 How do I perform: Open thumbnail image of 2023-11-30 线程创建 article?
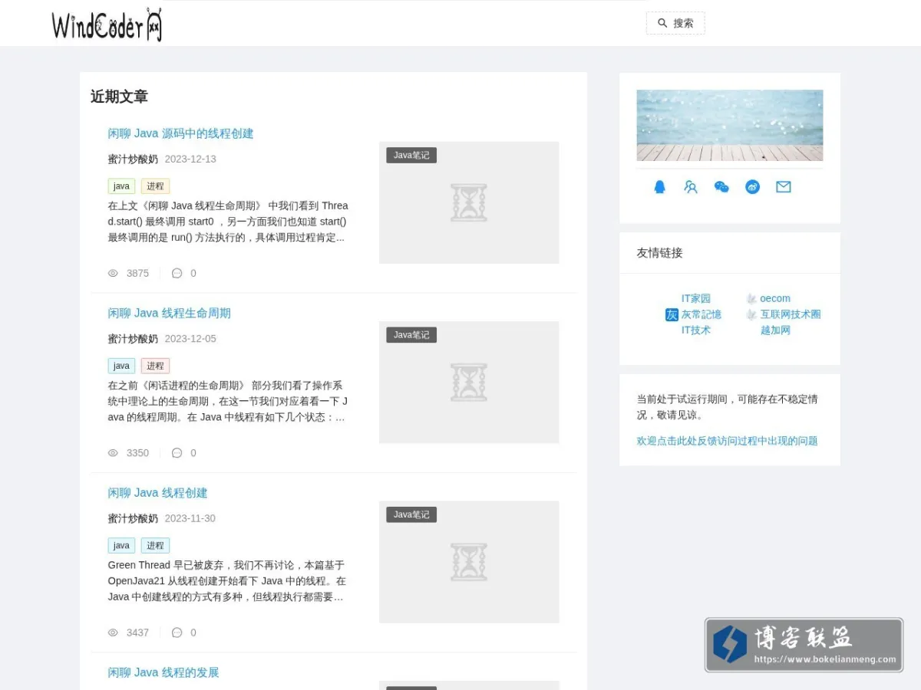pyautogui.click(x=469, y=562)
